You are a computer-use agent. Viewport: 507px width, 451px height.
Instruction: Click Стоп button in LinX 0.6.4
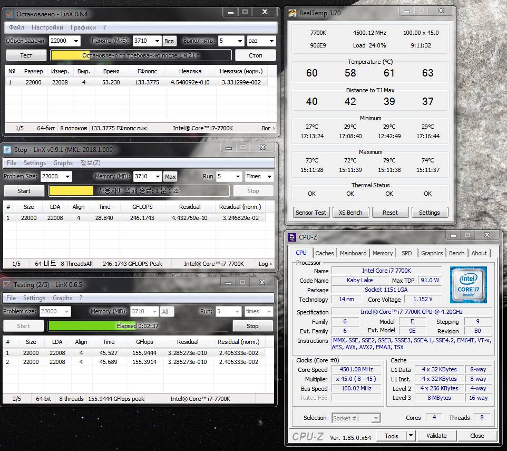click(256, 55)
